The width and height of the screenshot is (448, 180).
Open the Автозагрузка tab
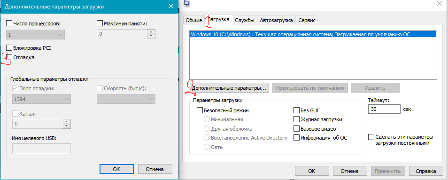[x=276, y=20]
